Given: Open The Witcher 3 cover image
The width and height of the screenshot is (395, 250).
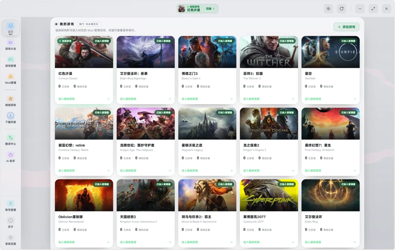Looking at the screenshot, I should (x=269, y=52).
